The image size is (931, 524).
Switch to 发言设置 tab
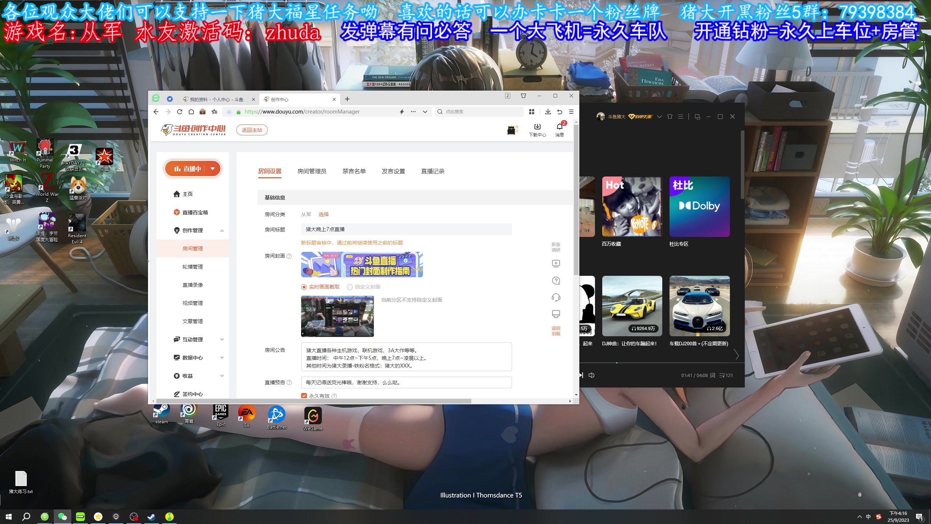pos(393,171)
